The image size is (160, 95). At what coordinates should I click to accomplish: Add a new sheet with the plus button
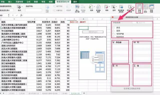(84, 93)
